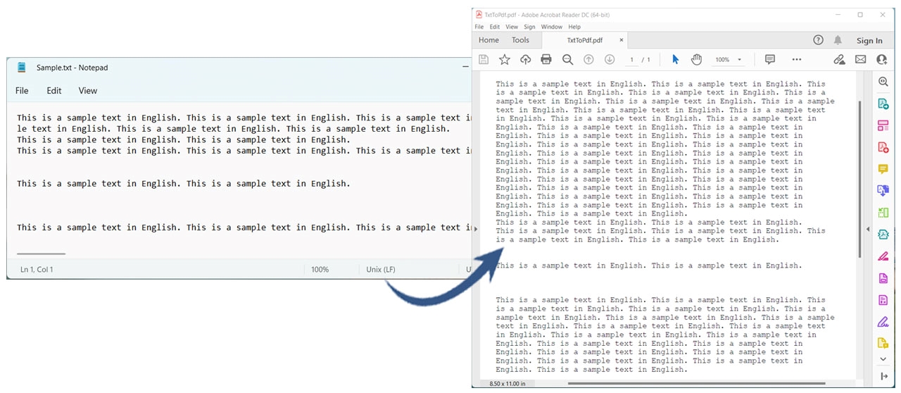Click the Print file icon in Acrobat
The height and width of the screenshot is (393, 901).
[546, 60]
